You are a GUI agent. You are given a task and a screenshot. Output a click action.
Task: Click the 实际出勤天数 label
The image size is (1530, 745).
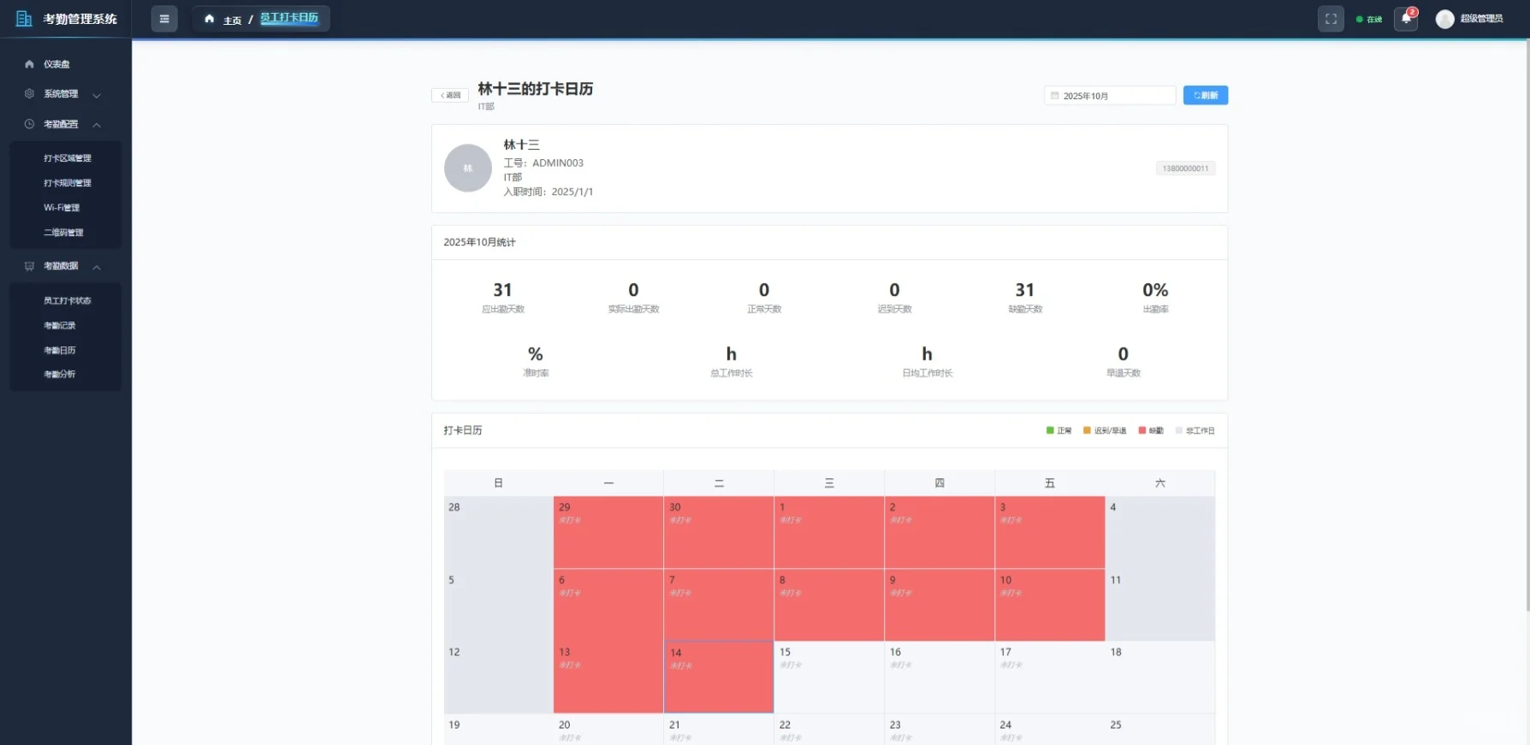pos(633,310)
